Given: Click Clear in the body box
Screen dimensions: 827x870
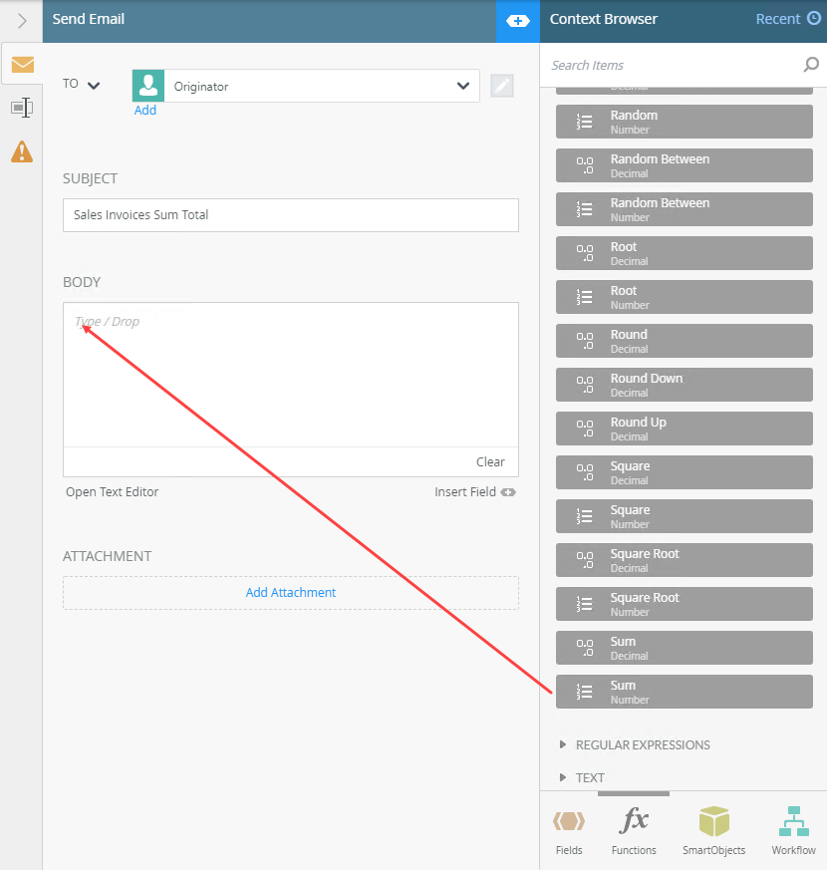Looking at the screenshot, I should [x=490, y=461].
